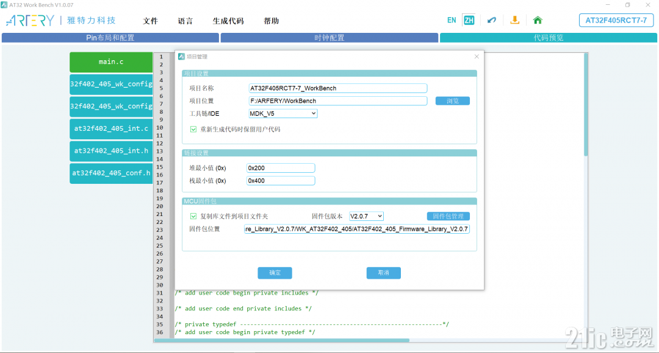The image size is (659, 353).
Task: Select the at32f402_405_int.c file
Action: coord(111,128)
